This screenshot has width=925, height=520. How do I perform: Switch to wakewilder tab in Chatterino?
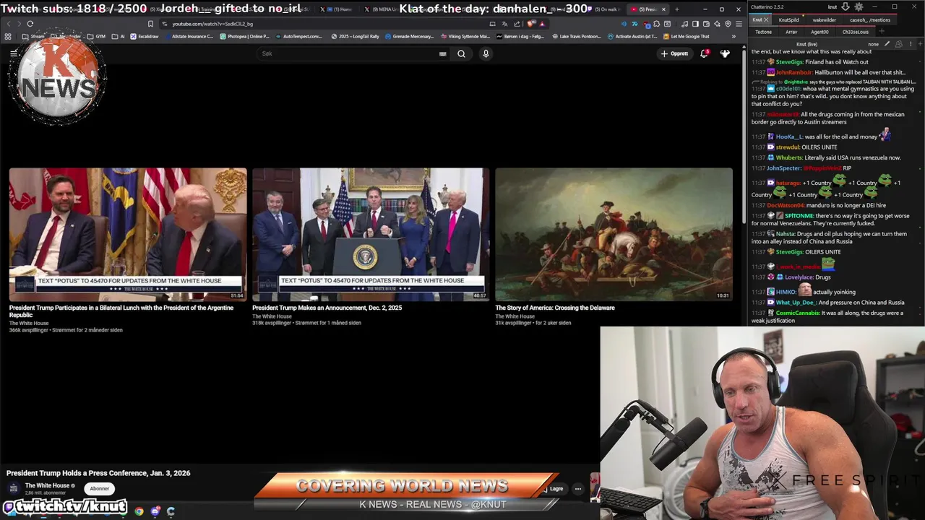(x=824, y=20)
